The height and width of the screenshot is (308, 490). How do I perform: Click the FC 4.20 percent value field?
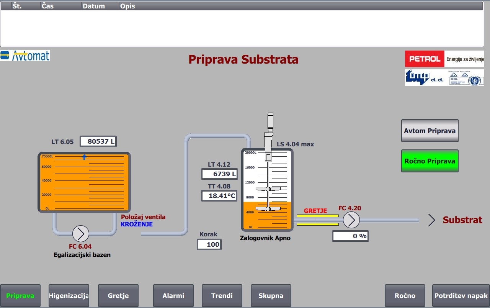point(350,236)
